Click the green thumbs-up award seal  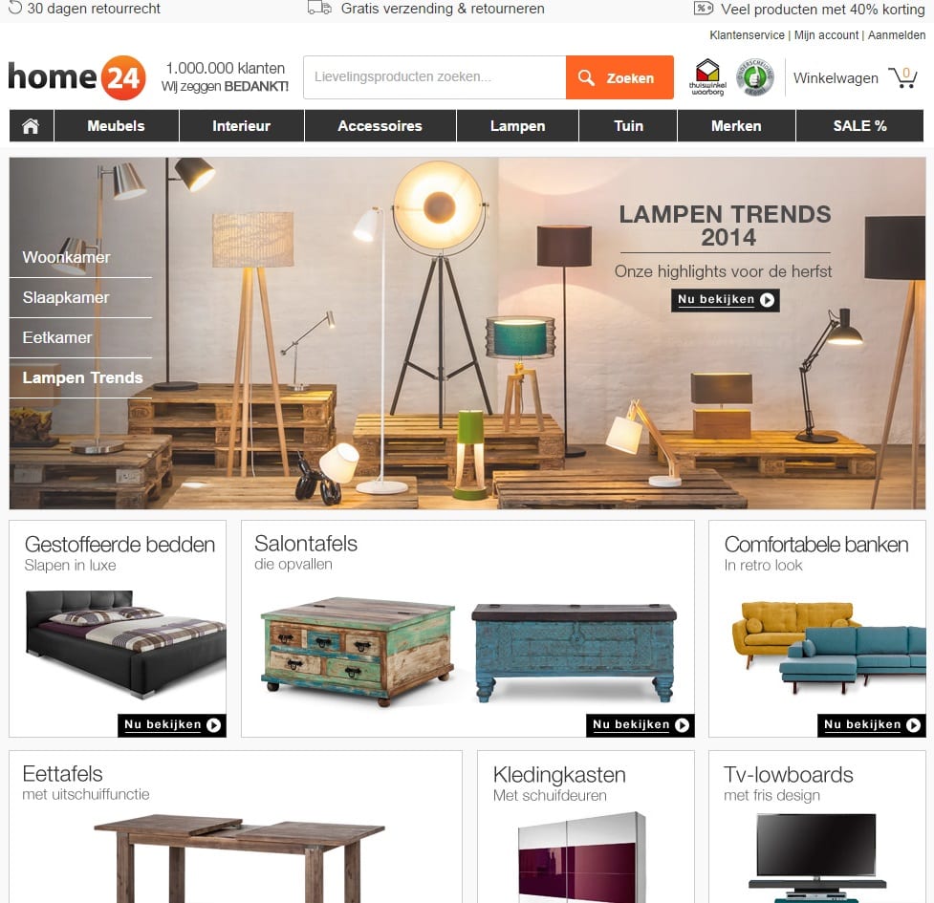[754, 77]
